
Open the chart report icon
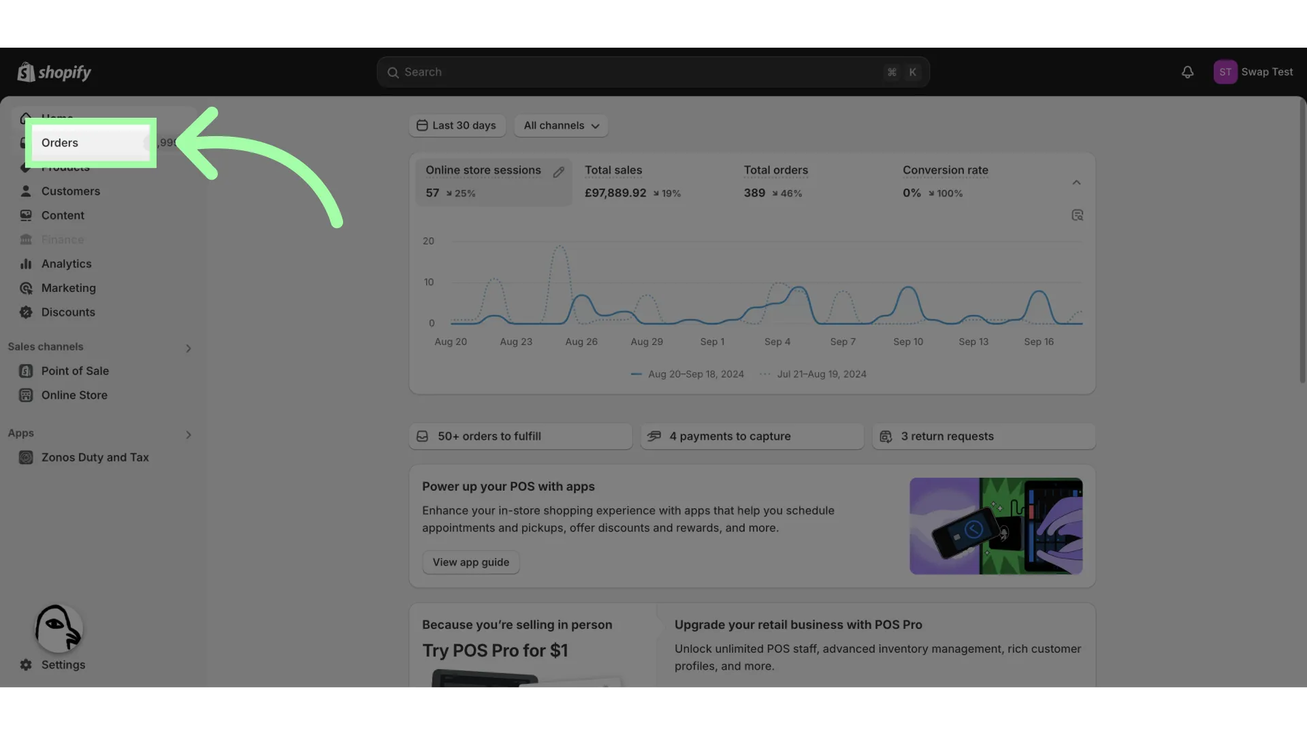point(1077,215)
